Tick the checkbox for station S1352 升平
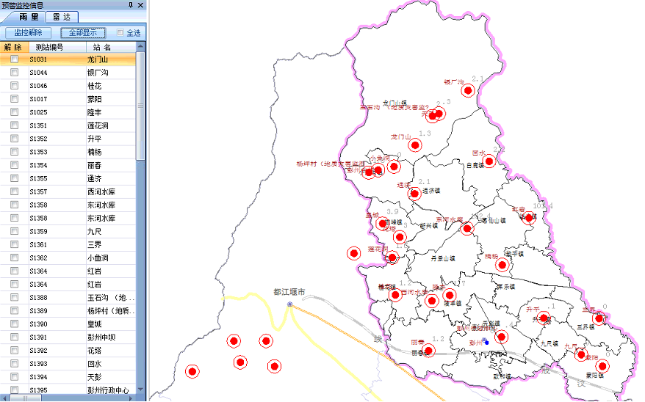645x402 pixels. point(14,139)
